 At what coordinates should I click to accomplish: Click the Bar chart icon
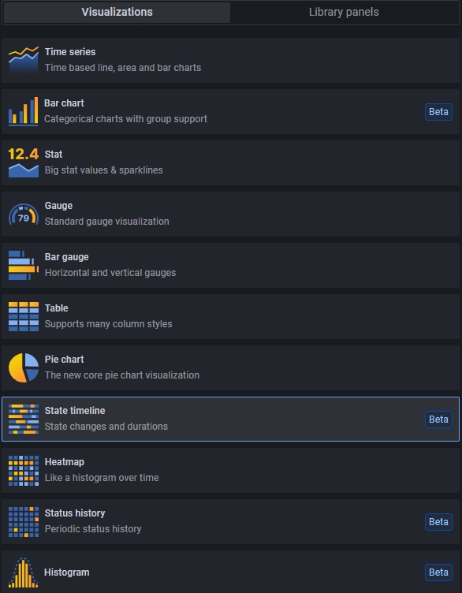tap(24, 111)
